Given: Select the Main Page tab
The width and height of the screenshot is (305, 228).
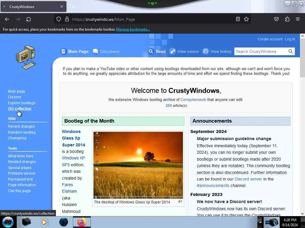Looking at the screenshot, I should click(x=74, y=51).
